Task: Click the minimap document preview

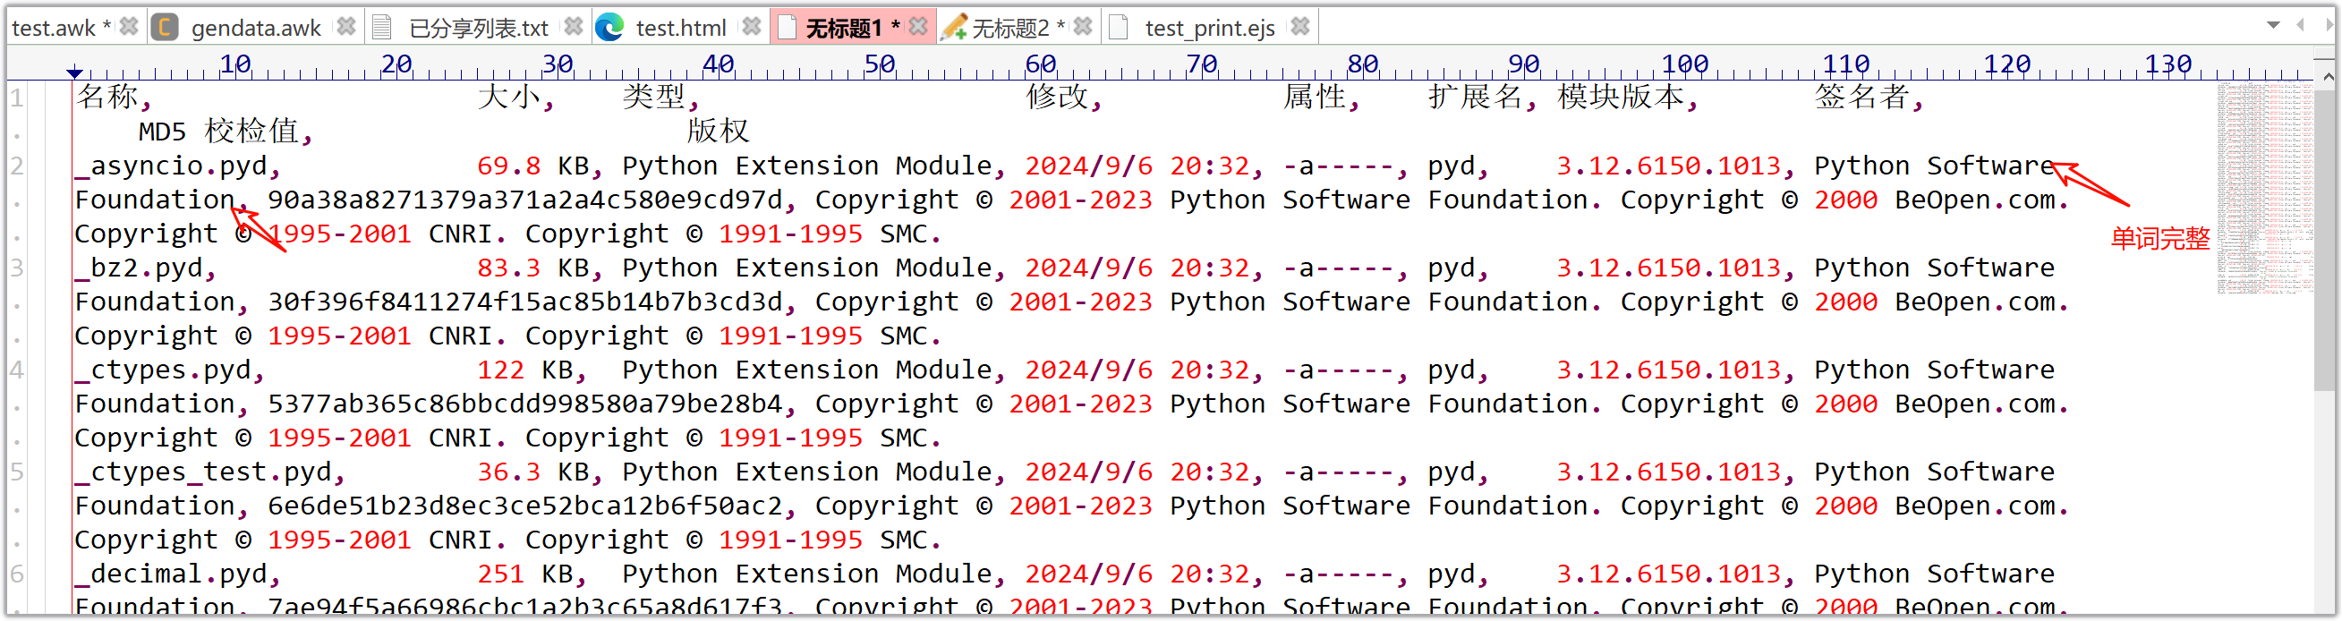Action: click(x=2265, y=188)
